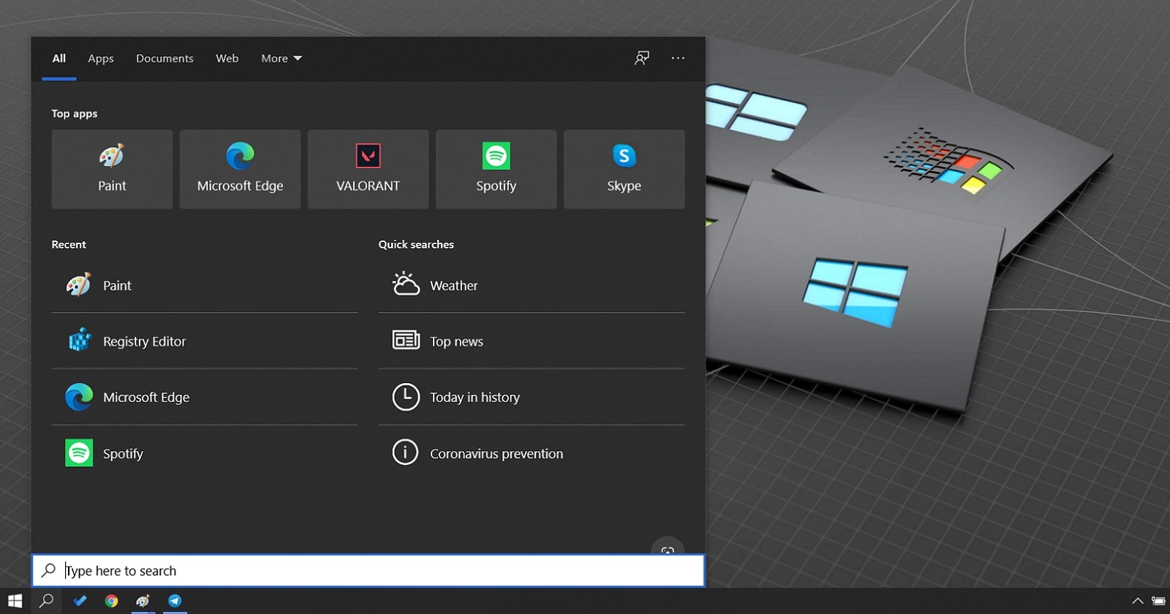1170x614 pixels.
Task: Switch to the Apps search tab
Action: tap(101, 58)
